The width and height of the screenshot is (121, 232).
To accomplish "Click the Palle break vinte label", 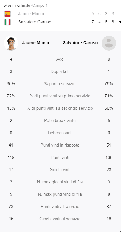I will [x=60, y=121].
